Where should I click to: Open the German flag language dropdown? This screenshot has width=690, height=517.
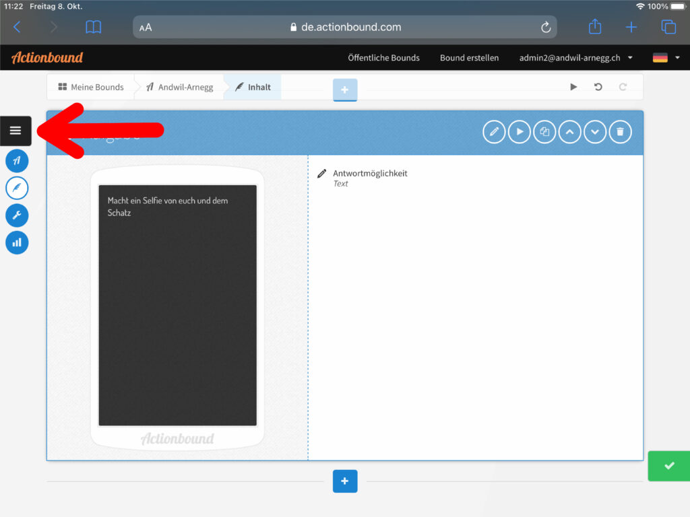(666, 58)
